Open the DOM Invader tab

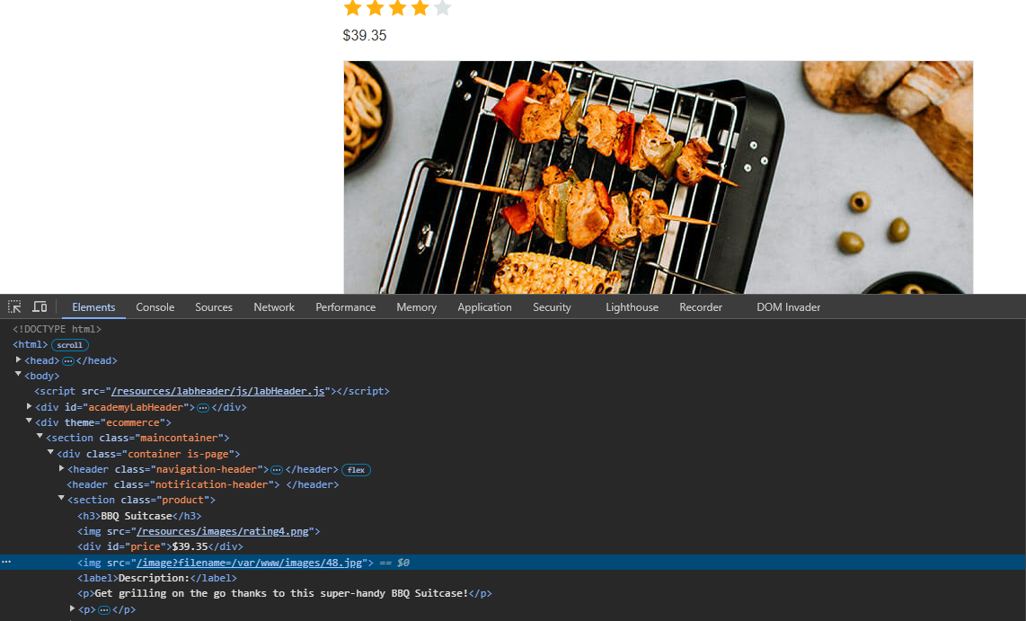[788, 307]
